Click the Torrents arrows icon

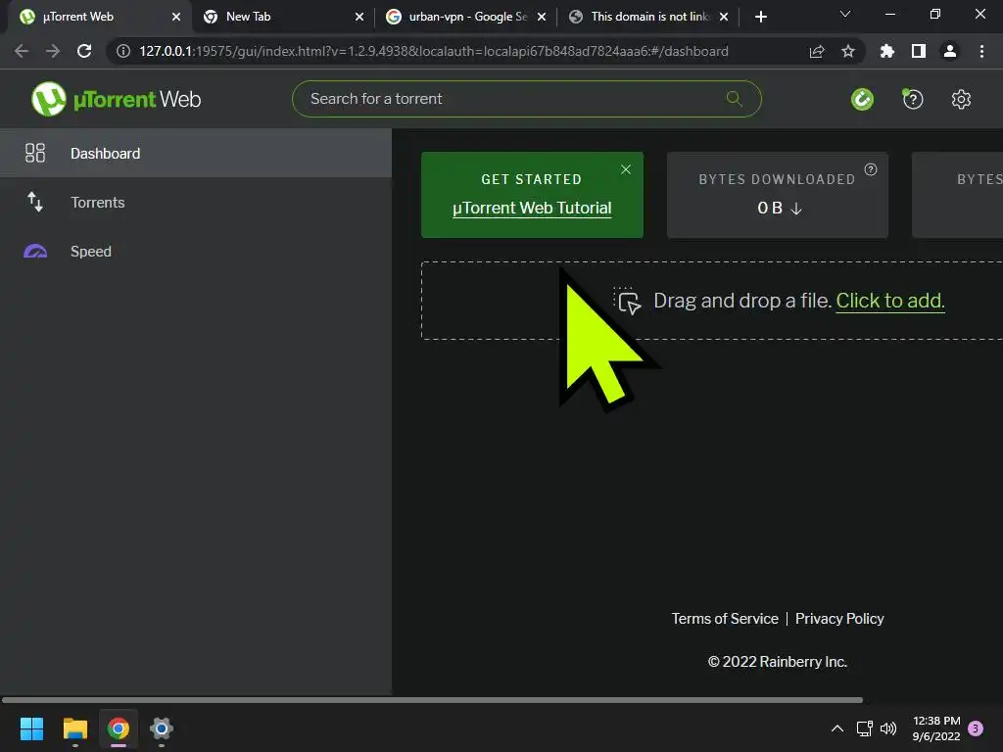(x=34, y=202)
